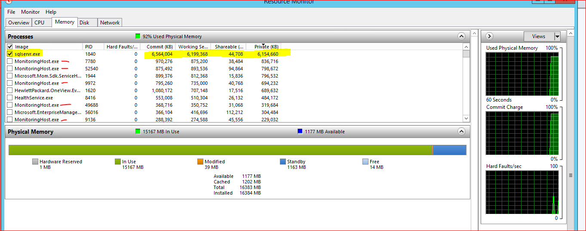Sort by the Hard Faults column header
The image size is (586, 231).
click(x=122, y=46)
